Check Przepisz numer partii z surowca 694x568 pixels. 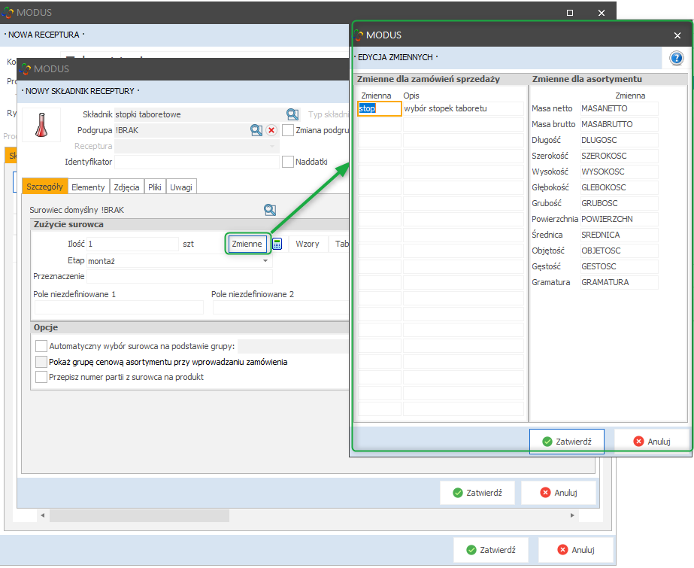point(41,377)
